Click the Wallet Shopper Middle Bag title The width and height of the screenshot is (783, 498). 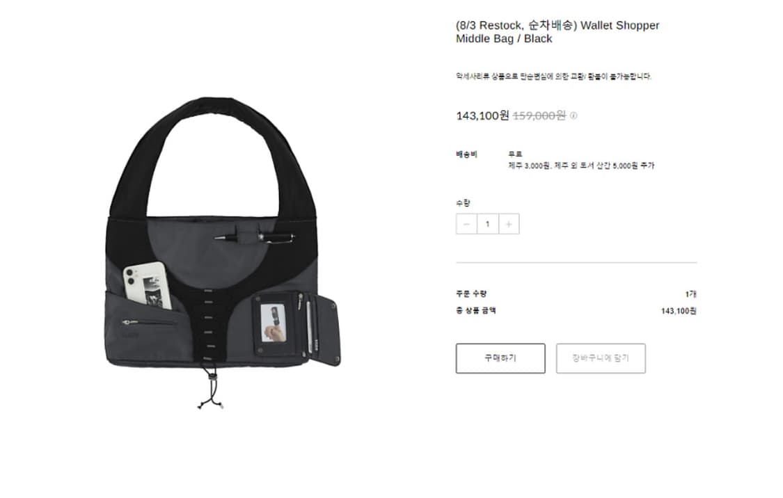[x=557, y=32]
